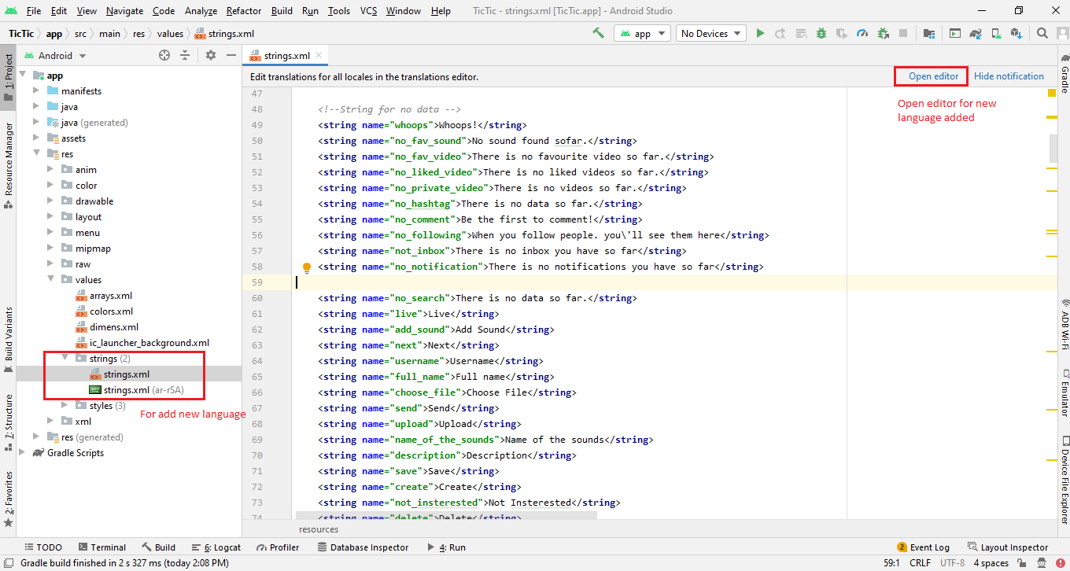Click Collapse All icon in Project panel
The height and width of the screenshot is (571, 1070).
point(185,55)
